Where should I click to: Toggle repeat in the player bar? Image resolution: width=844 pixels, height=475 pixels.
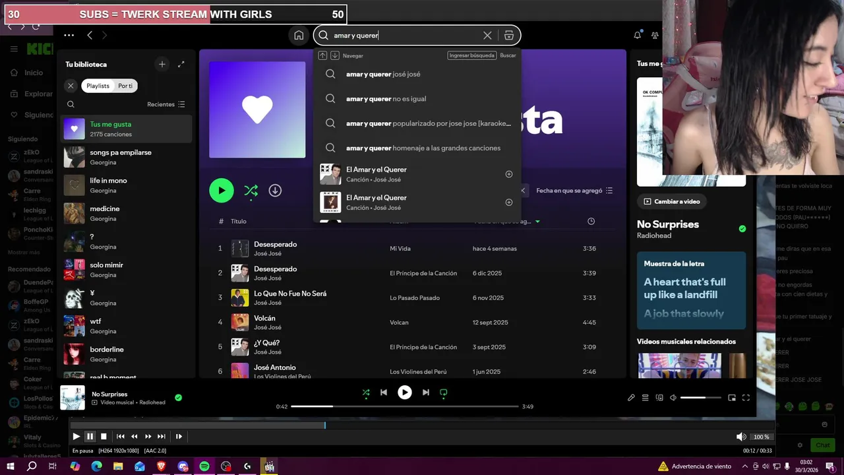point(444,393)
